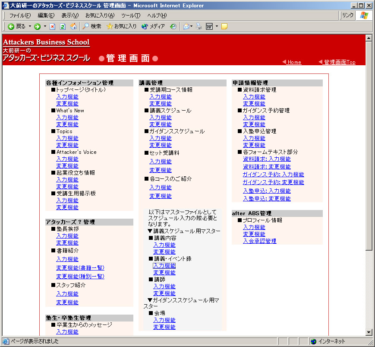Open 変更機能 under 講義スケジュール
The height and width of the screenshot is (347, 375).
pos(161,124)
